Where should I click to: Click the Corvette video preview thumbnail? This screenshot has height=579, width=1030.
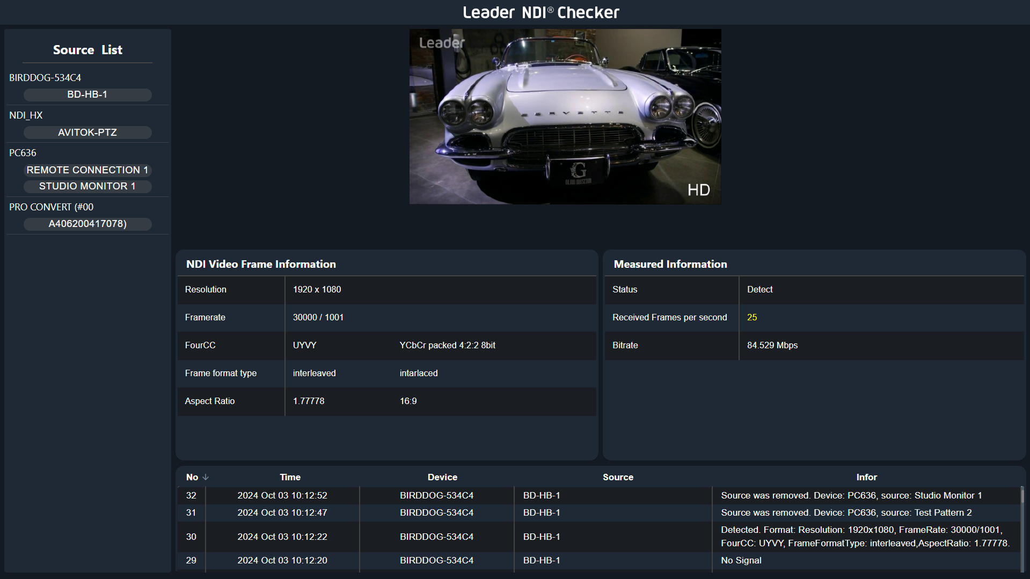(x=565, y=116)
